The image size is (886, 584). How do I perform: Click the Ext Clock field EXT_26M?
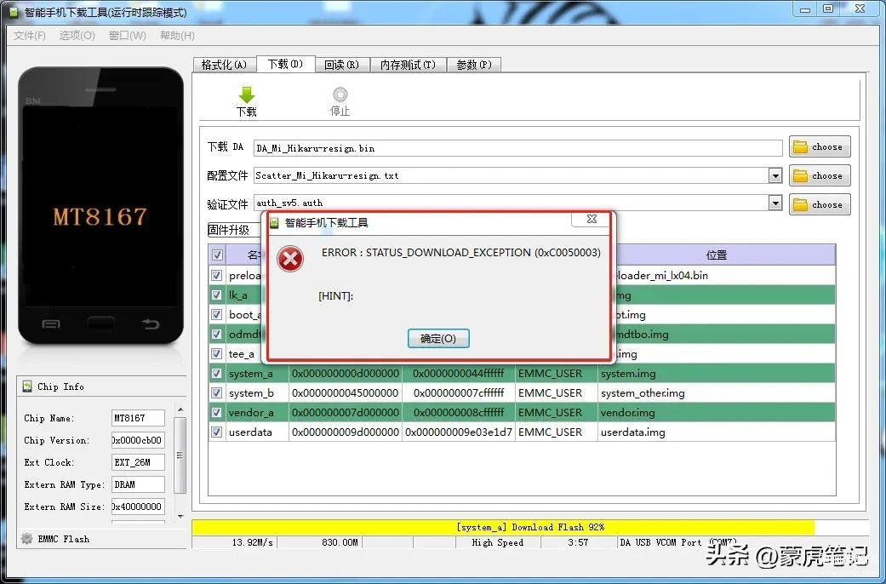138,462
